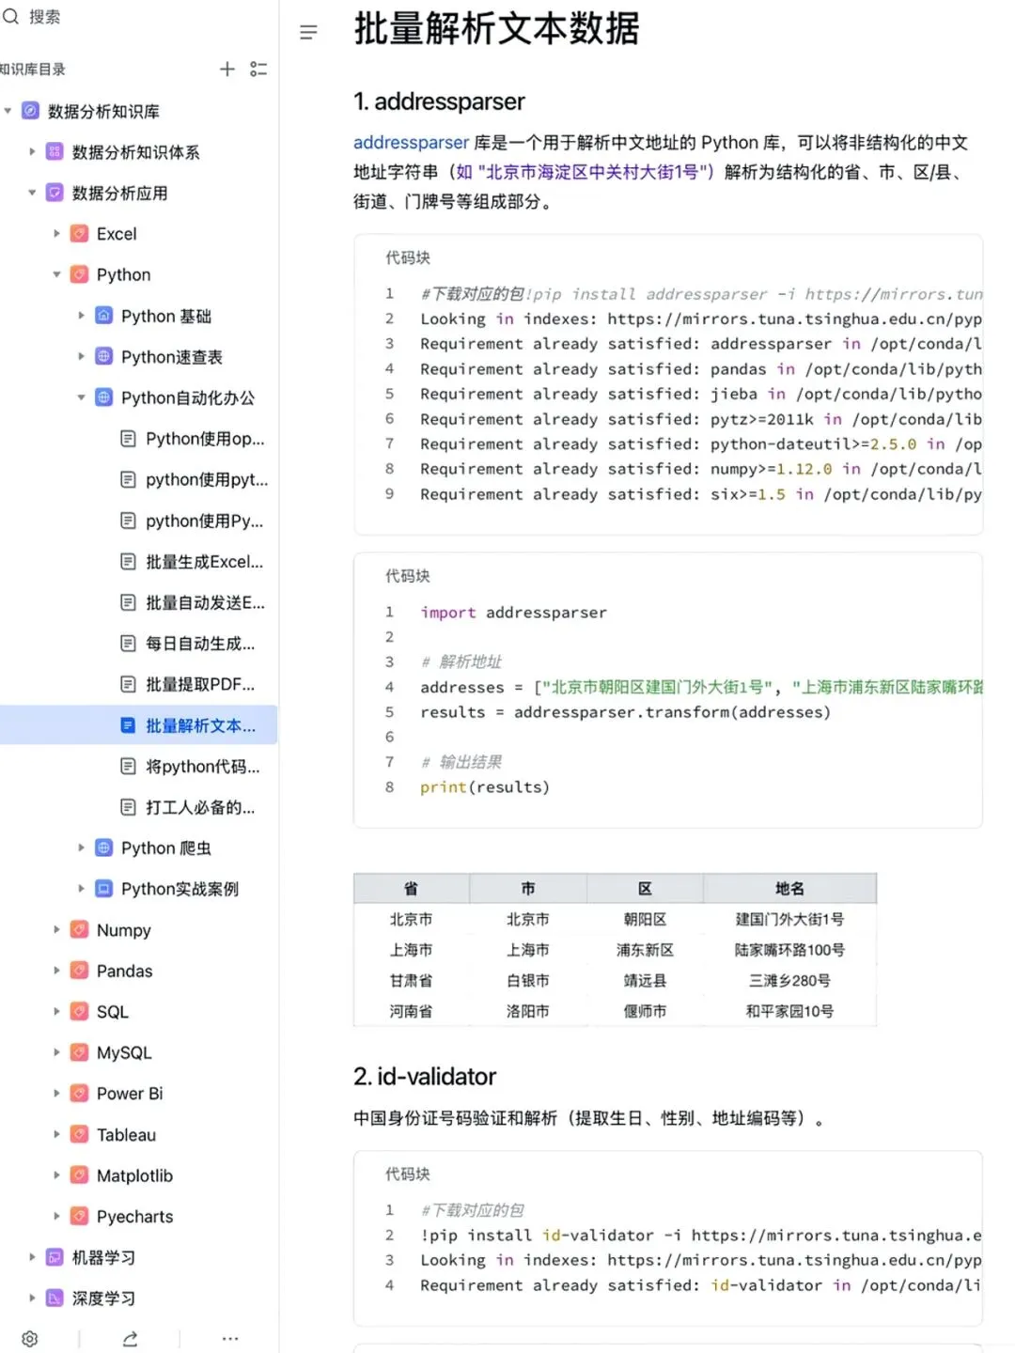This screenshot has width=1015, height=1353.
Task: Click the outline list icon beside plus
Action: coord(258,69)
